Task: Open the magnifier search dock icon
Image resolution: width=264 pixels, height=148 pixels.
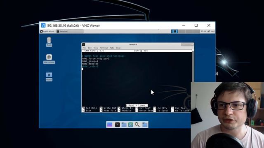Action: coord(137,125)
